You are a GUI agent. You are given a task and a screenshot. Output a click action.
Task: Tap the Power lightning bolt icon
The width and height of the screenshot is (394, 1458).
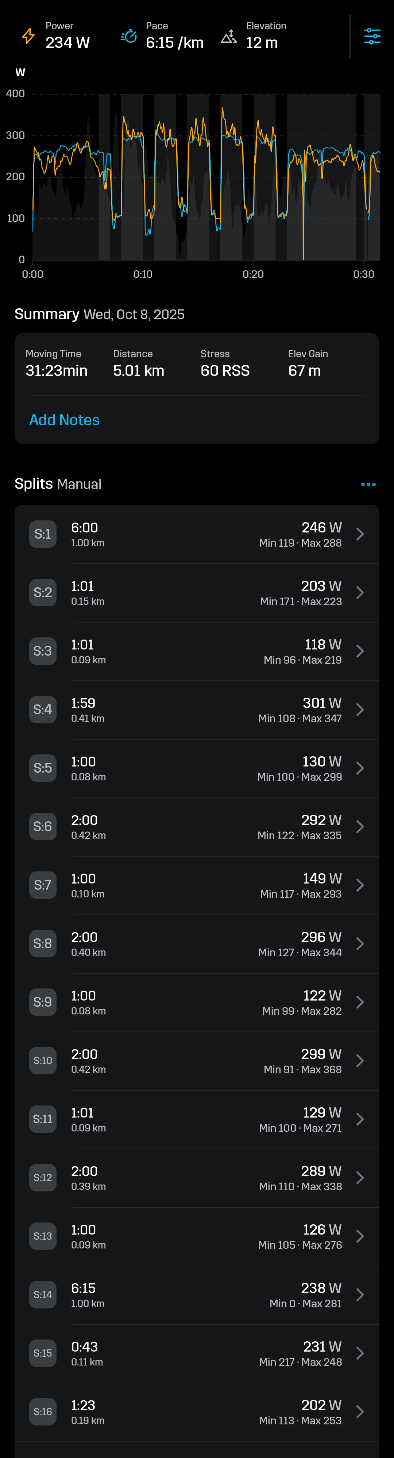coord(28,36)
